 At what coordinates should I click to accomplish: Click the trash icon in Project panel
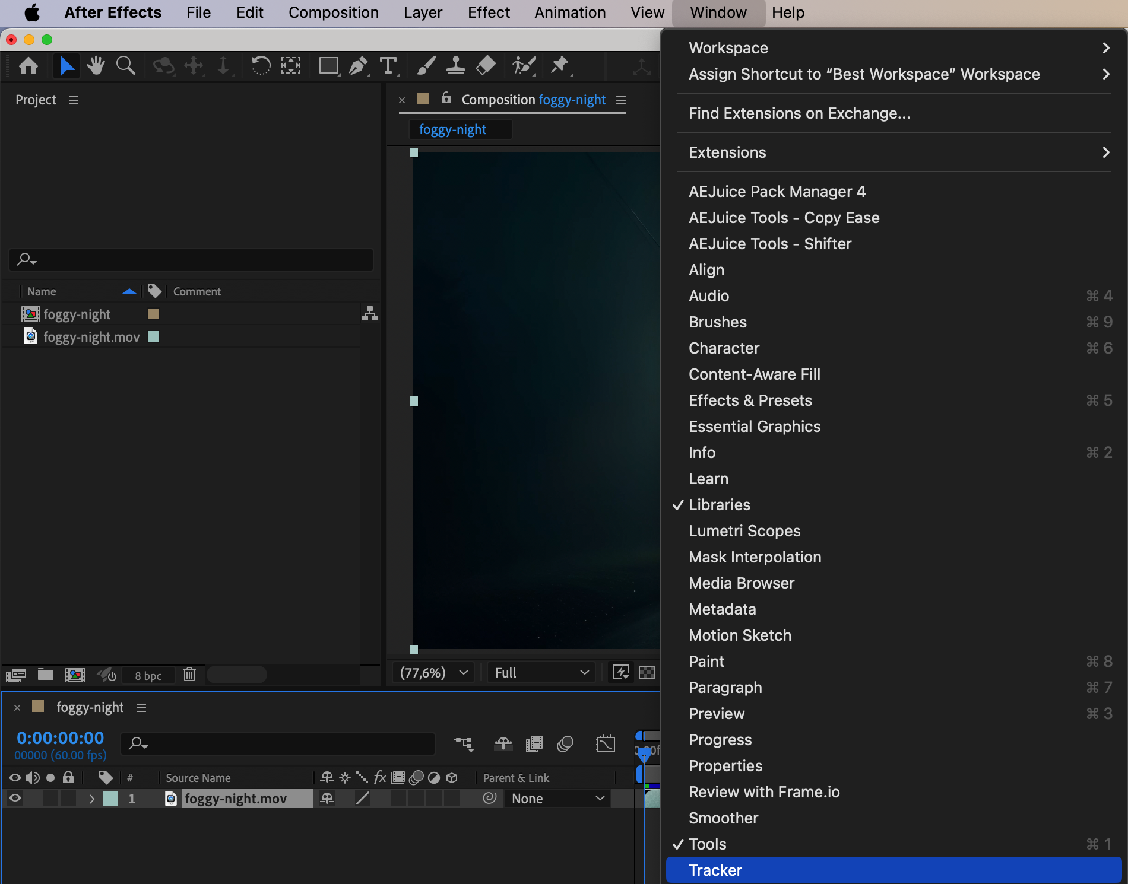tap(189, 675)
